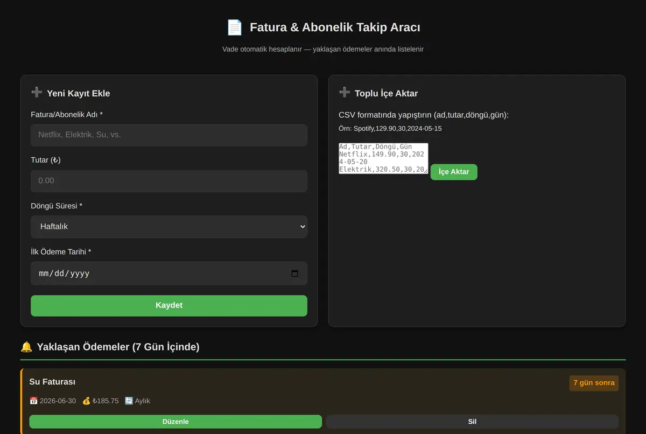Import the CSV with İçe Aktar

click(454, 172)
